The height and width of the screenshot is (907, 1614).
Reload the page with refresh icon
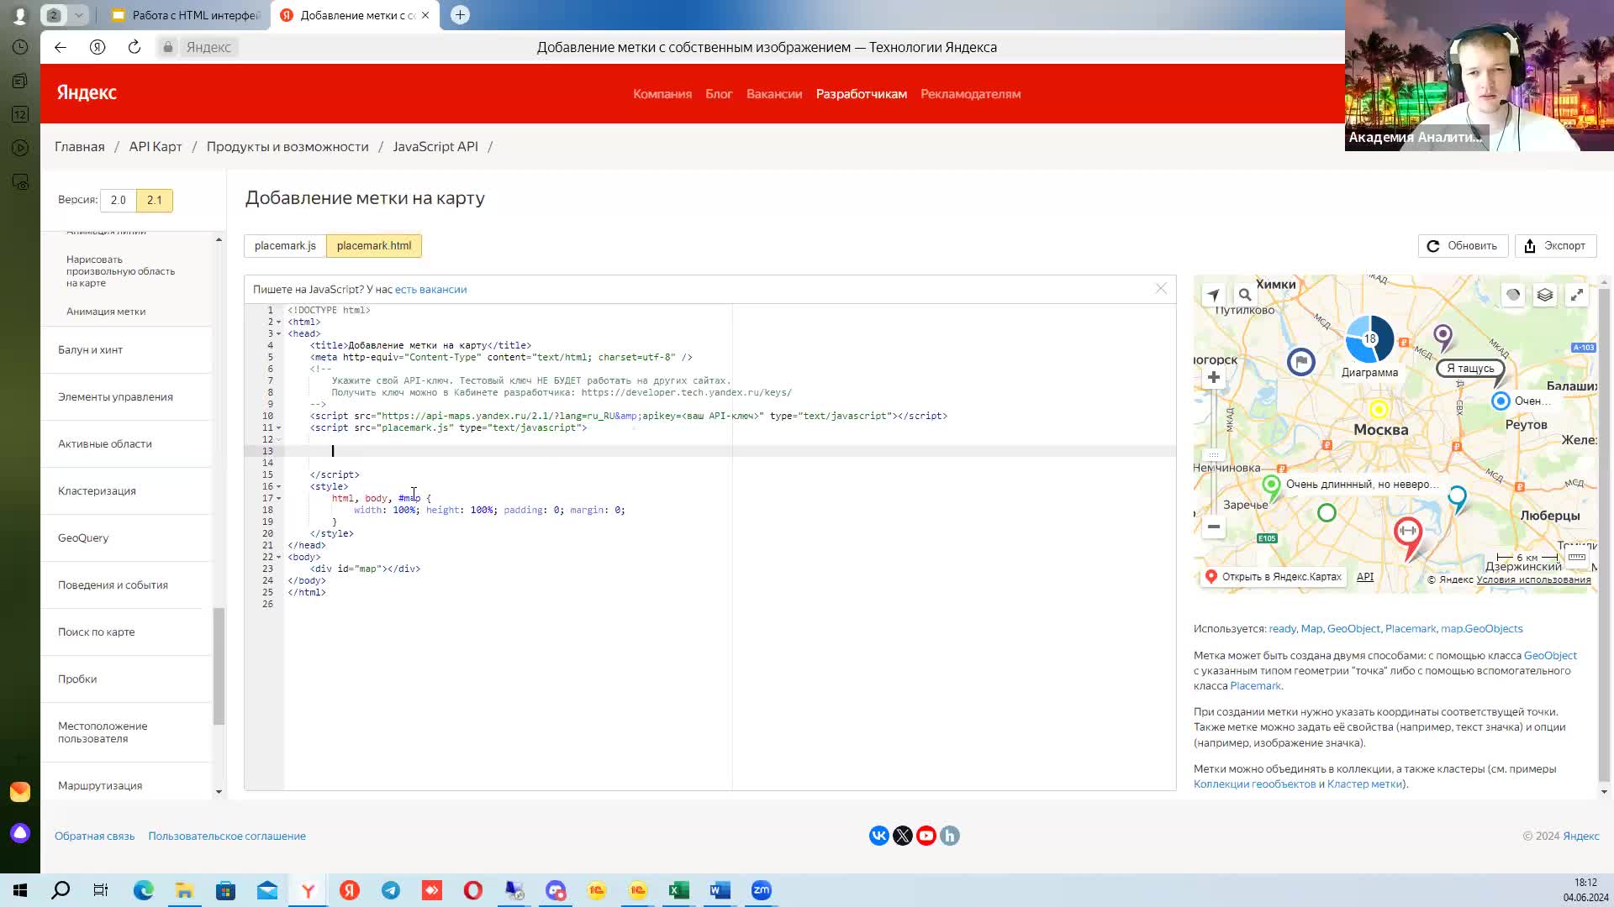coord(134,47)
